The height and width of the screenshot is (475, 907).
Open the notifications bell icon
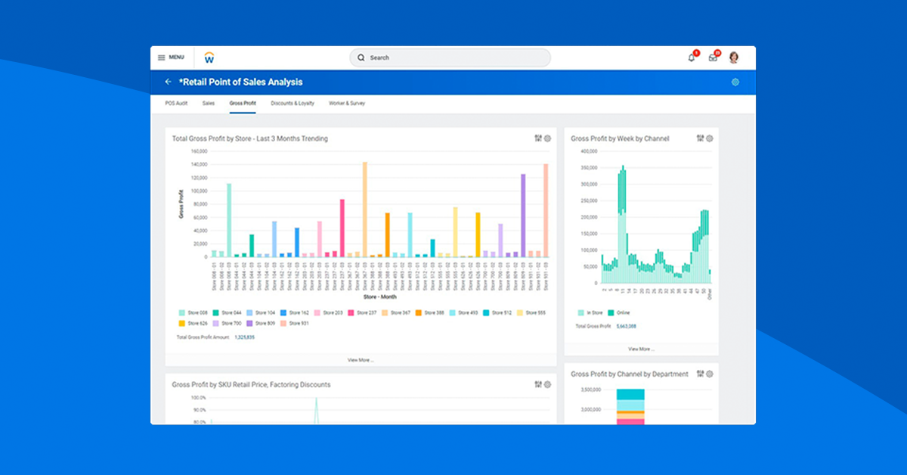coord(690,57)
